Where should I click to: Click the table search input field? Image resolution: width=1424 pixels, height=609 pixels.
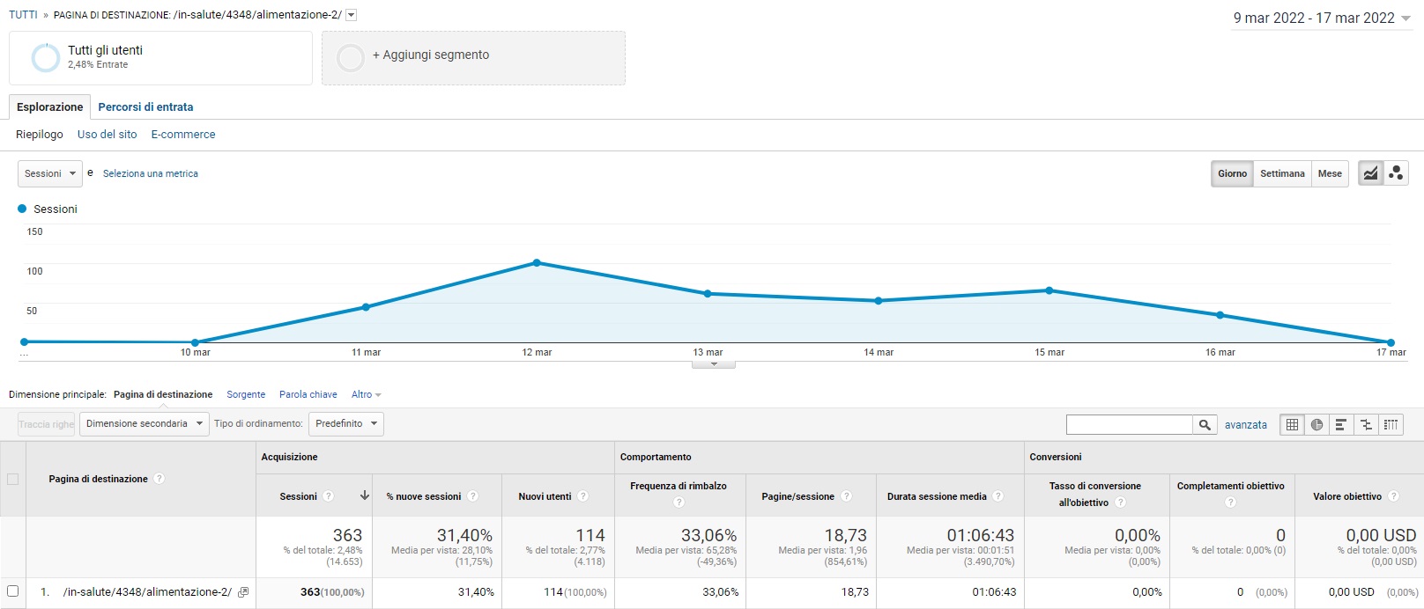coord(1129,425)
